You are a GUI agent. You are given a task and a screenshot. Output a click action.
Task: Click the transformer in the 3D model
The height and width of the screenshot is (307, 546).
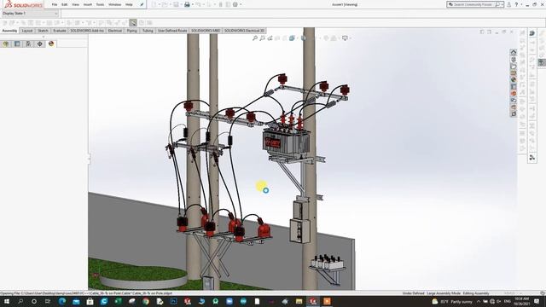(286, 142)
